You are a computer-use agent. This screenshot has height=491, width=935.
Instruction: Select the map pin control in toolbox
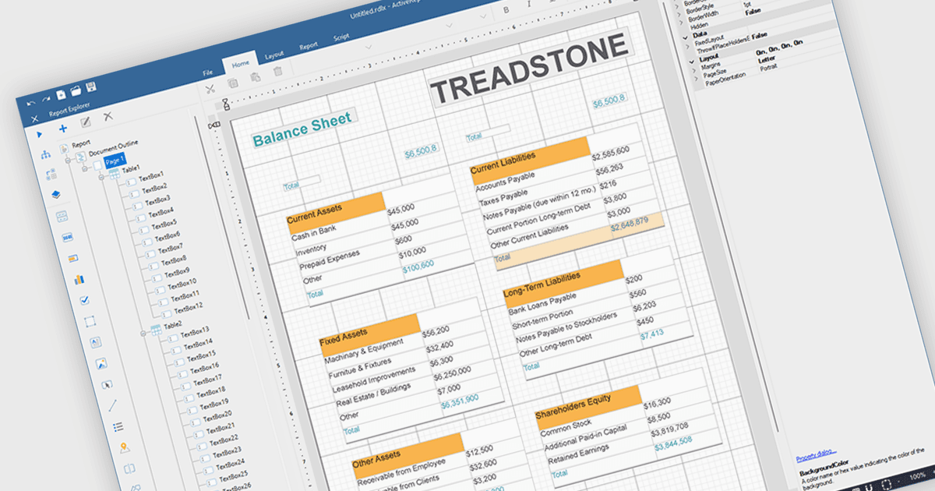click(x=124, y=447)
